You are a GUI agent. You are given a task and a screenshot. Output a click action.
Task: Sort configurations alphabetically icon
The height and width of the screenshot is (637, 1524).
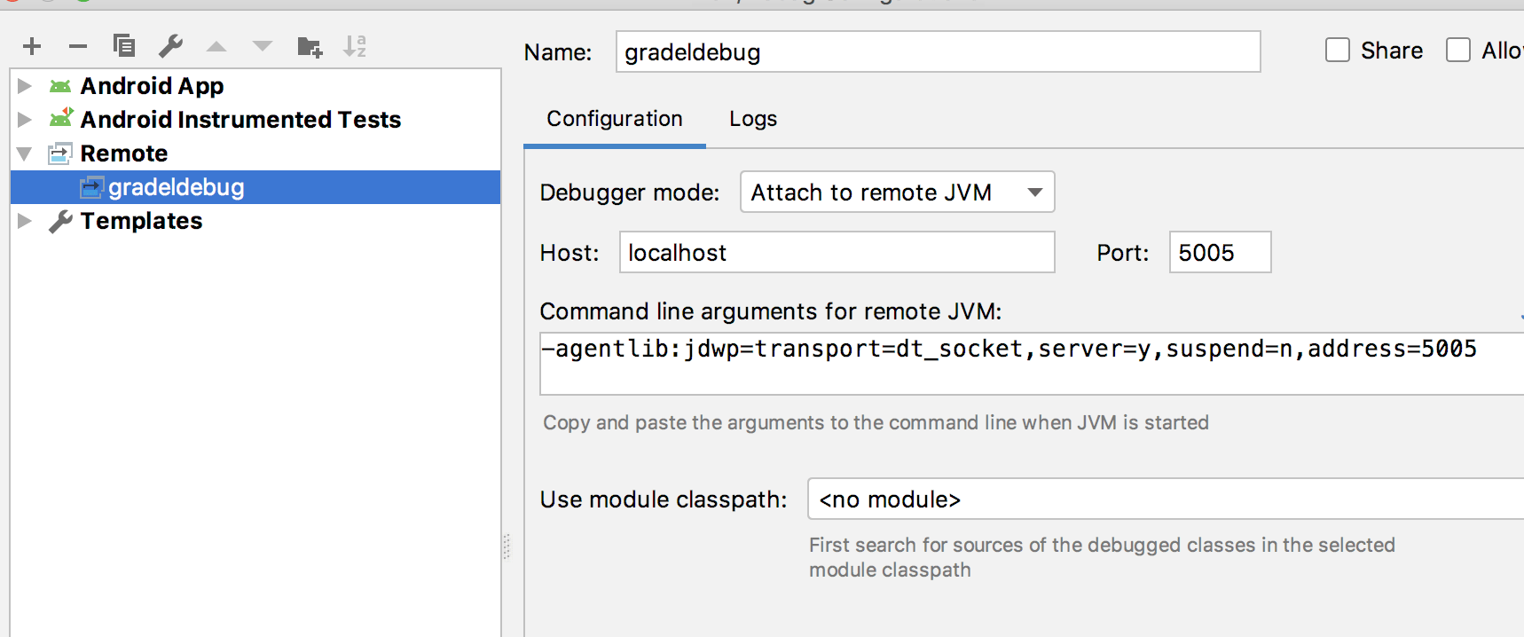pos(355,46)
